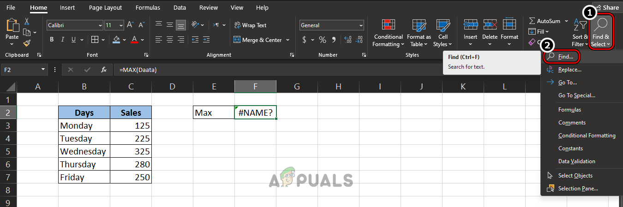
Task: Apply Percent Style
Action: point(322,40)
